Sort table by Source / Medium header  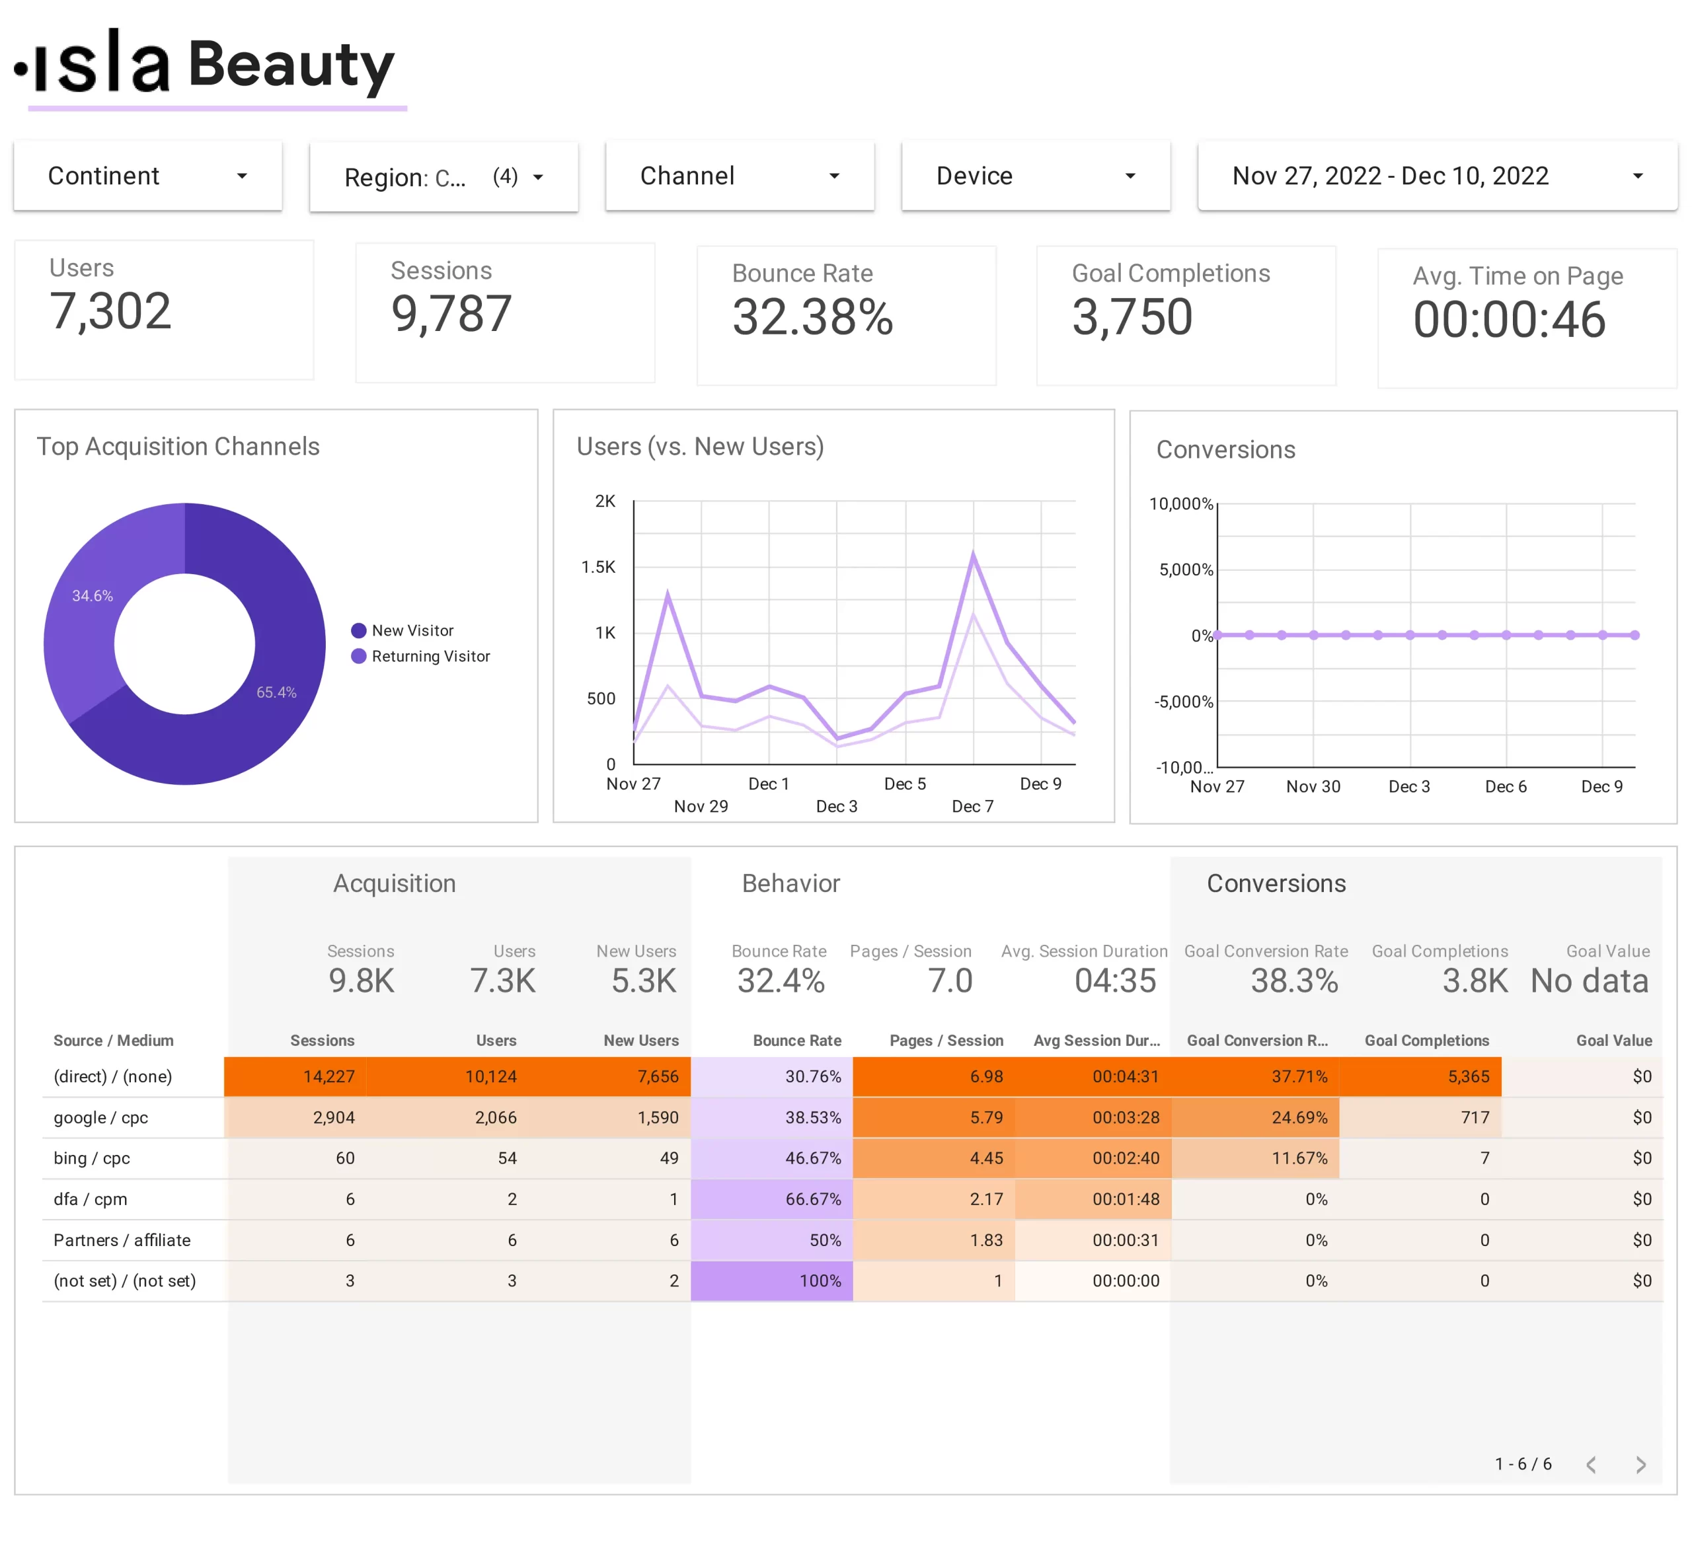(113, 1040)
